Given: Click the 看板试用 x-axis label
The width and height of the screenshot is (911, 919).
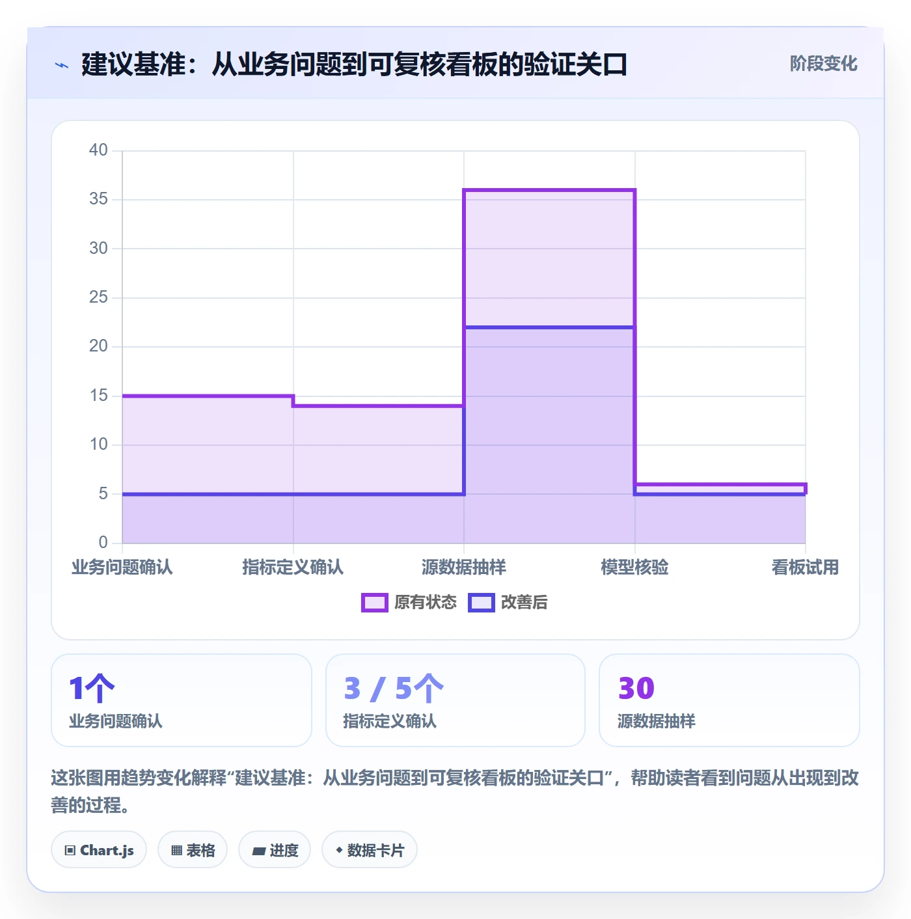Looking at the screenshot, I should [x=806, y=567].
